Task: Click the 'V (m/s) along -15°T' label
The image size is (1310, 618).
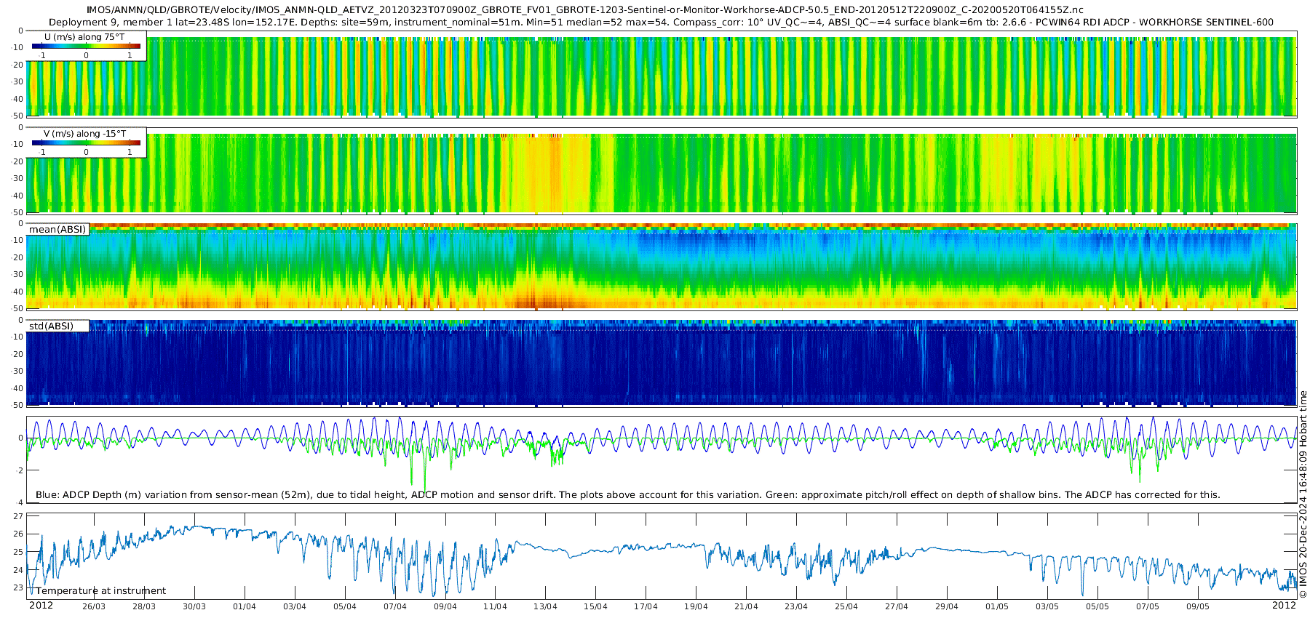Action: tap(84, 134)
